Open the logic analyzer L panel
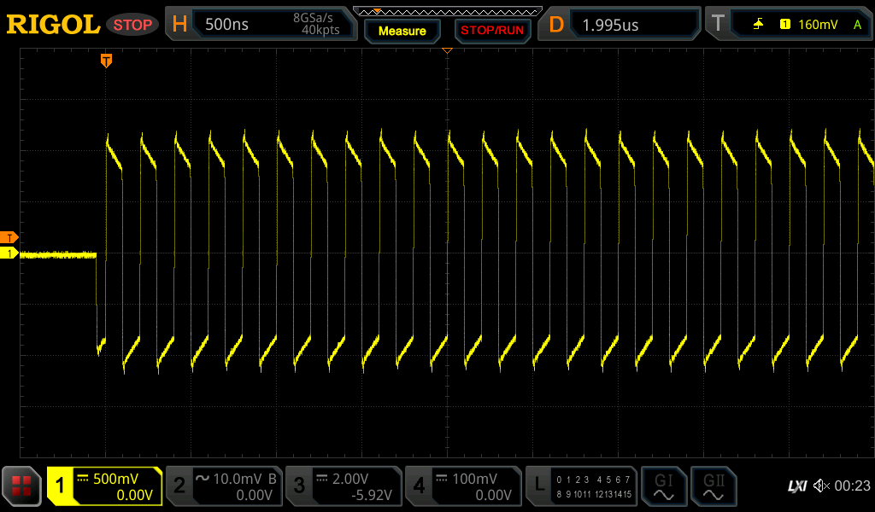 point(539,486)
